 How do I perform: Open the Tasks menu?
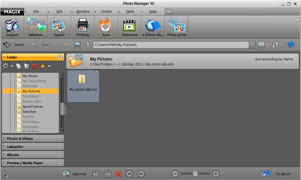pos(130,11)
